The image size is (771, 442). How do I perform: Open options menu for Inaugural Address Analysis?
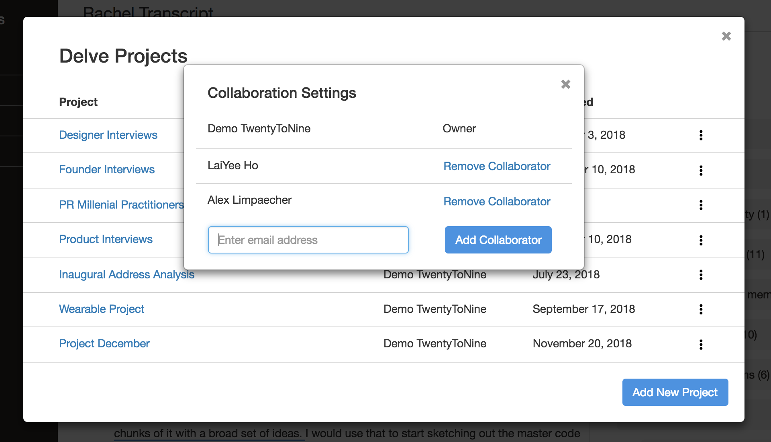[x=701, y=275]
